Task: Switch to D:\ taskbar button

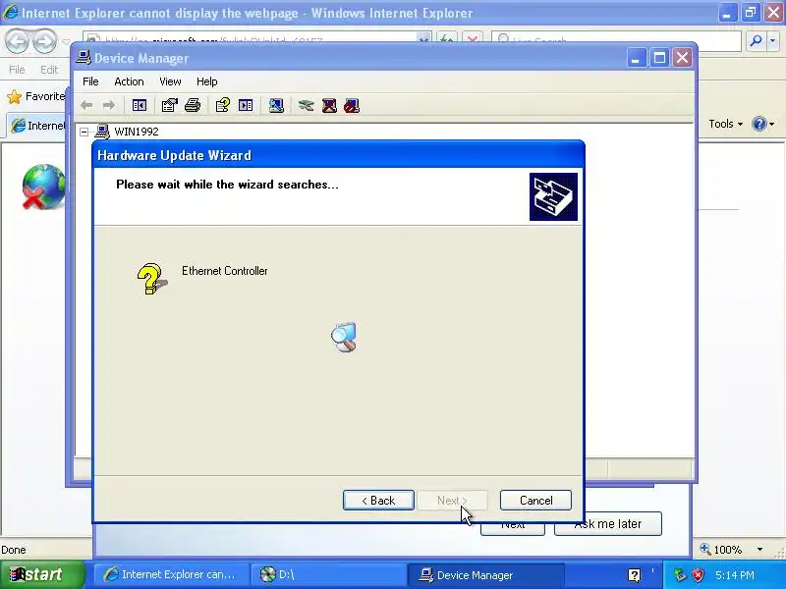Action: click(x=328, y=574)
